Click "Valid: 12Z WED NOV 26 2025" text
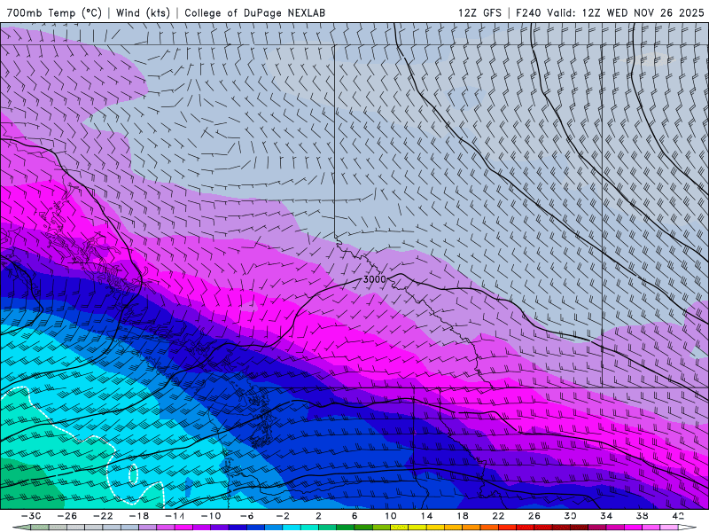The height and width of the screenshot is (532, 709). 626,12
